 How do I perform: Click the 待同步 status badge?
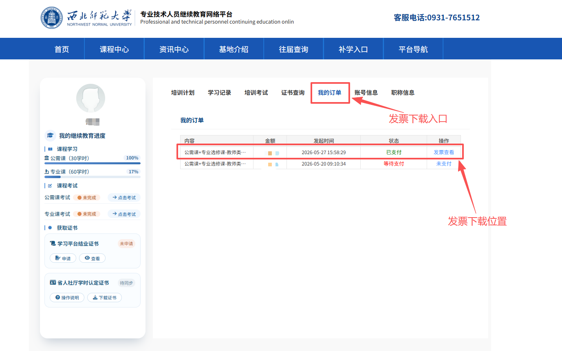[x=126, y=283]
